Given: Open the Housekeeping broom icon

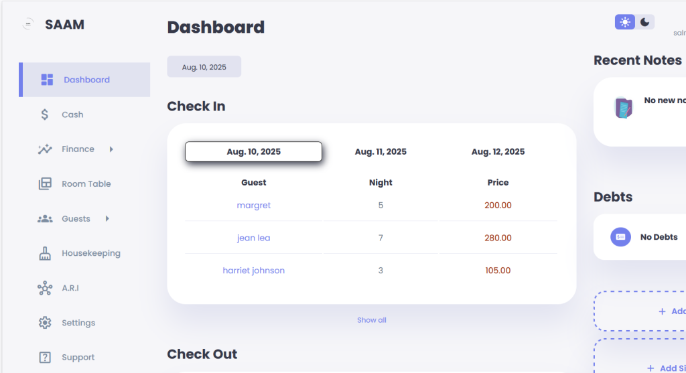Looking at the screenshot, I should click(45, 253).
